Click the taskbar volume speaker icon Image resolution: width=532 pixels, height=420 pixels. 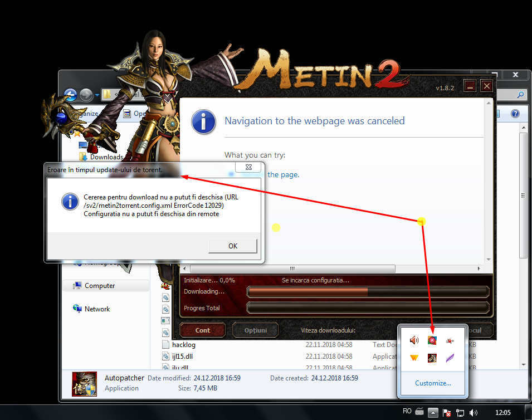[x=473, y=413]
